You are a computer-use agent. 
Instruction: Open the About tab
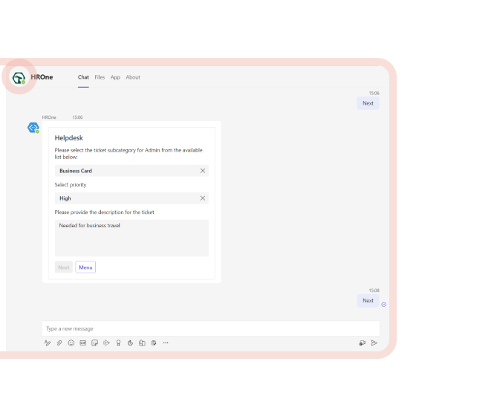coord(133,77)
